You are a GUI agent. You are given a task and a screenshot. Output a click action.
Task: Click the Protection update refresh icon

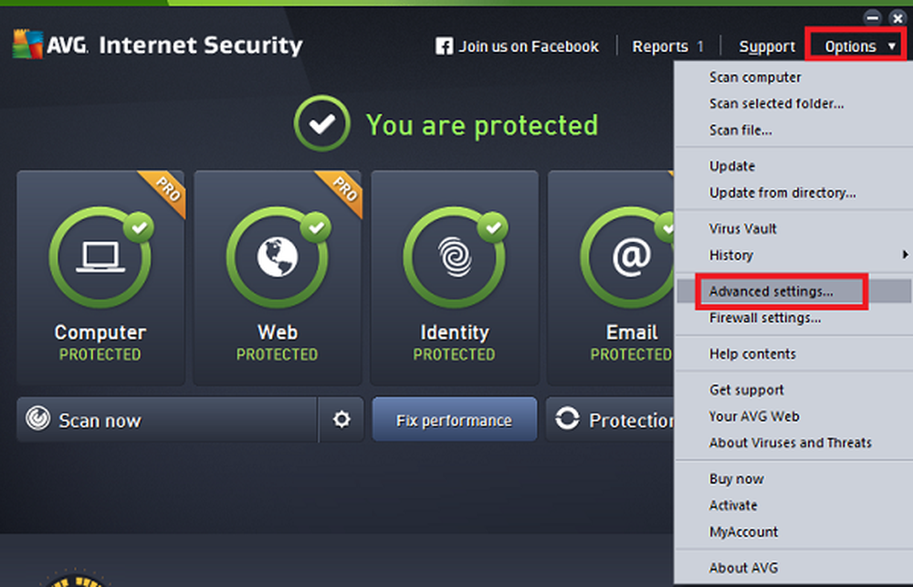[567, 420]
